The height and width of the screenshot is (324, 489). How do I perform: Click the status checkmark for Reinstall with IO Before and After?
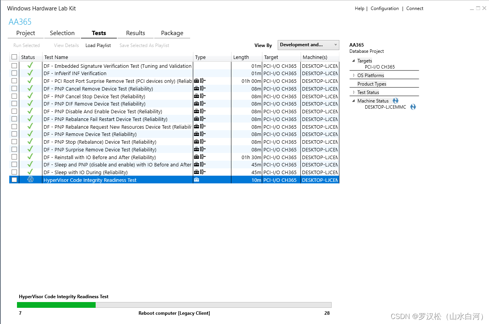point(30,157)
